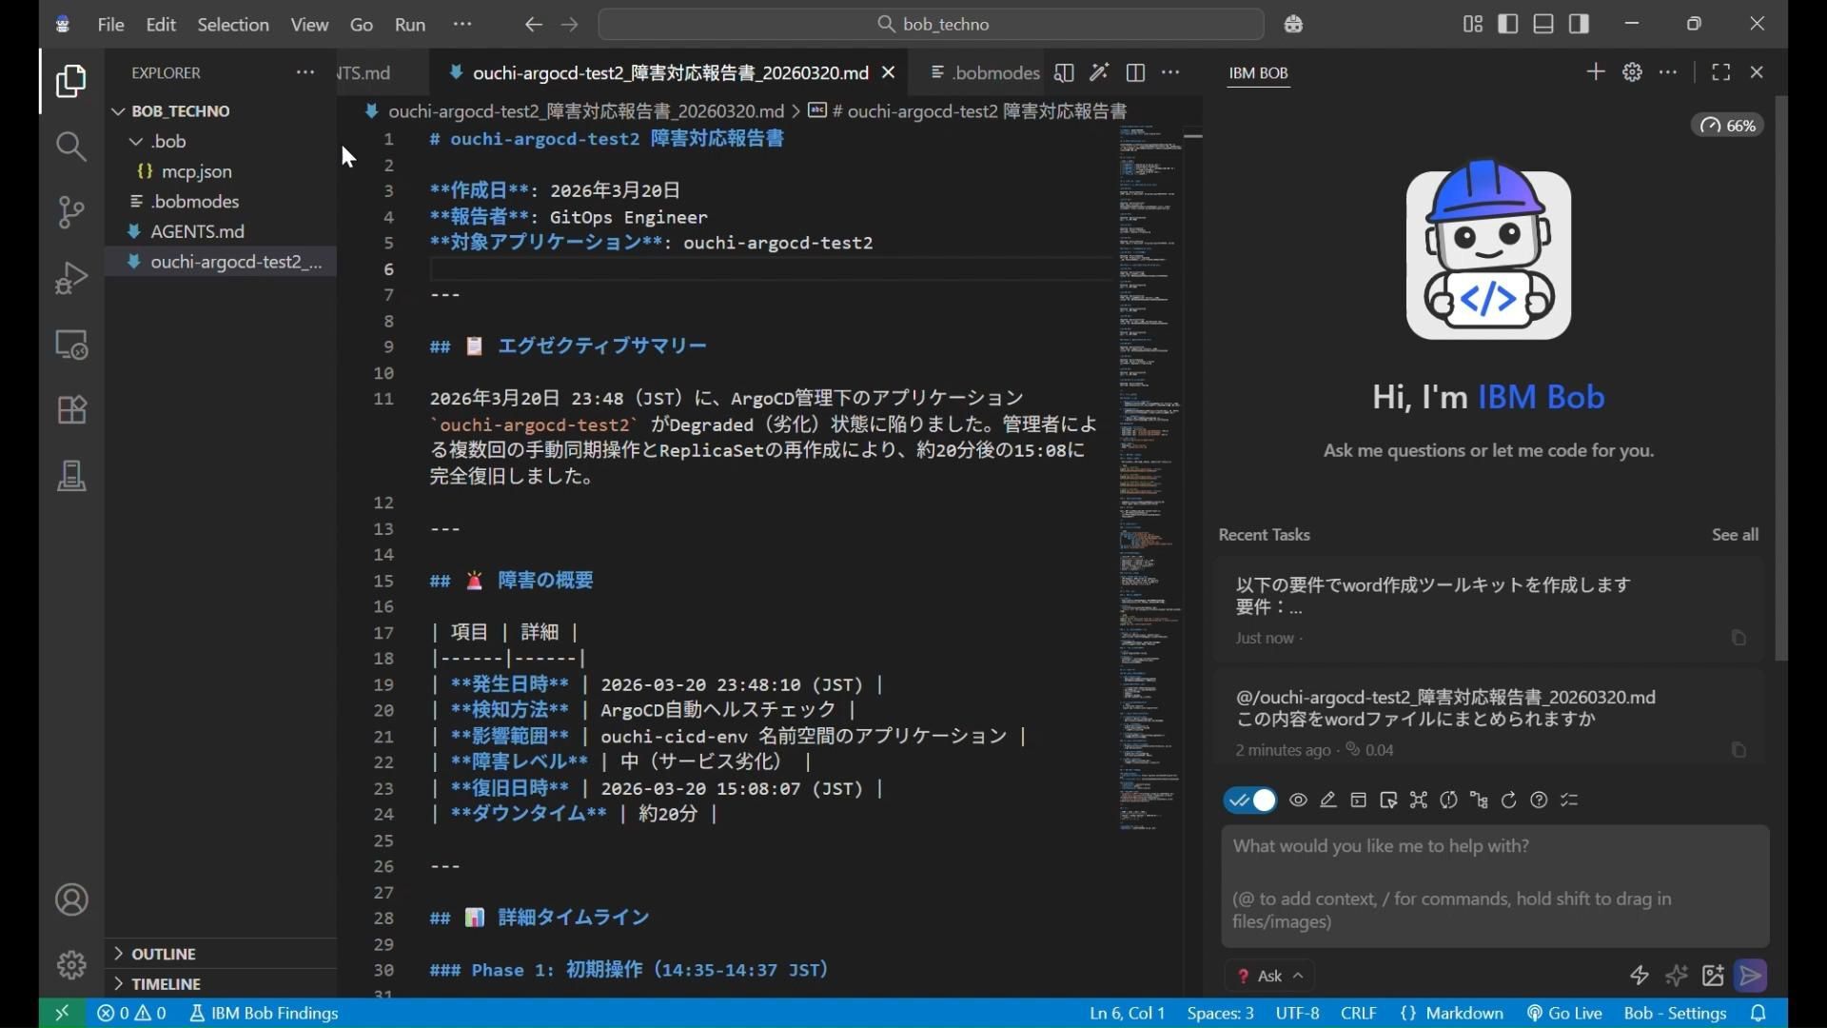Open Bob - Settings from status bar
The width and height of the screenshot is (1827, 1028).
click(1675, 1014)
